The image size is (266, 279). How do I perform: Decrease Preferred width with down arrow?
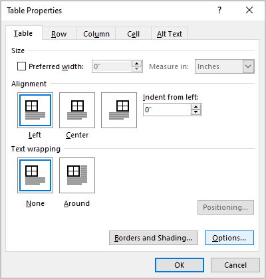click(x=136, y=69)
